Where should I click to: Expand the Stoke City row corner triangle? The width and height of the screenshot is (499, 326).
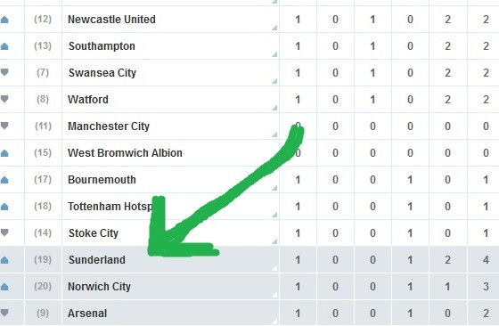point(274,241)
